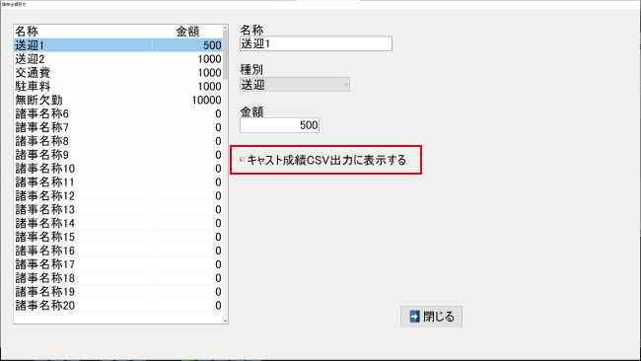This screenshot has height=361, width=641.
Task: Select the 無断欠勤 row
Action: (x=118, y=101)
